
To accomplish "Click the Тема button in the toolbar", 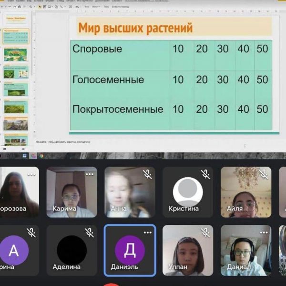I will pyautogui.click(x=105, y=7).
